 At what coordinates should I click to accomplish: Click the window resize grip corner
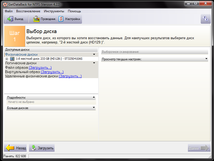click(x=210, y=157)
